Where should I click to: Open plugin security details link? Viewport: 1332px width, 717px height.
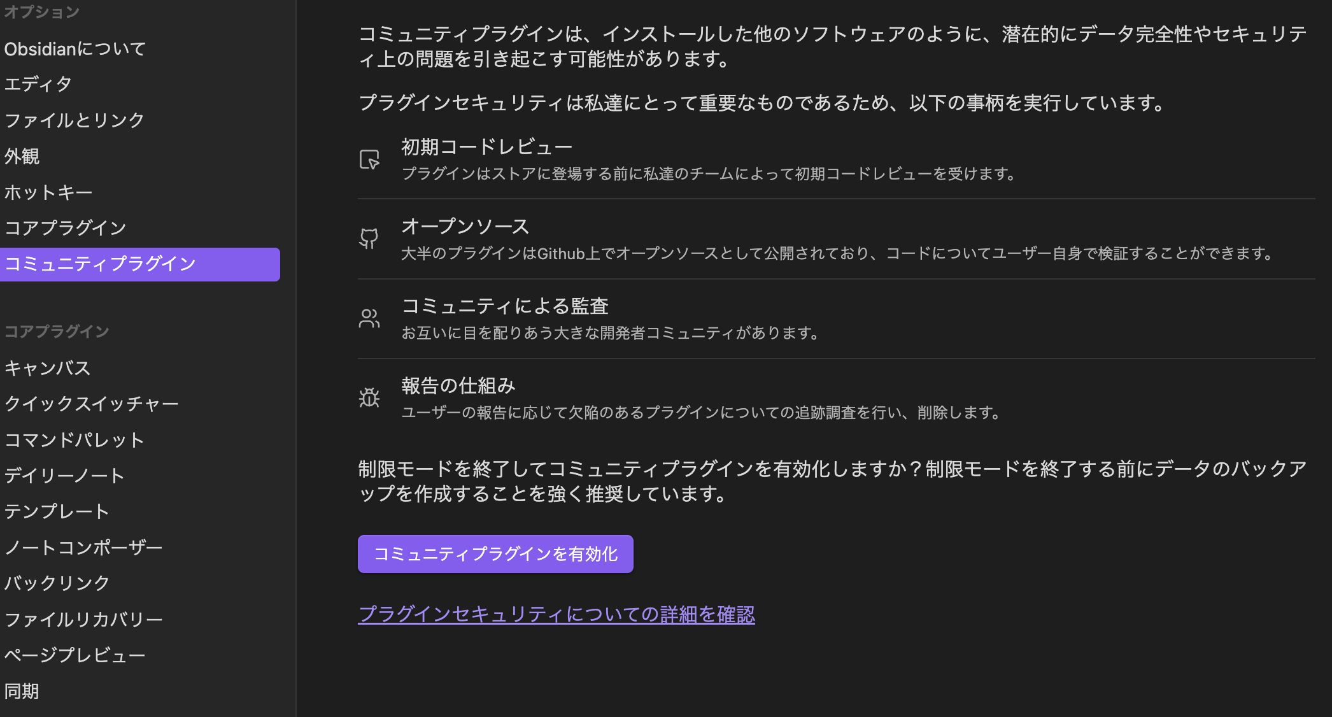pos(557,614)
